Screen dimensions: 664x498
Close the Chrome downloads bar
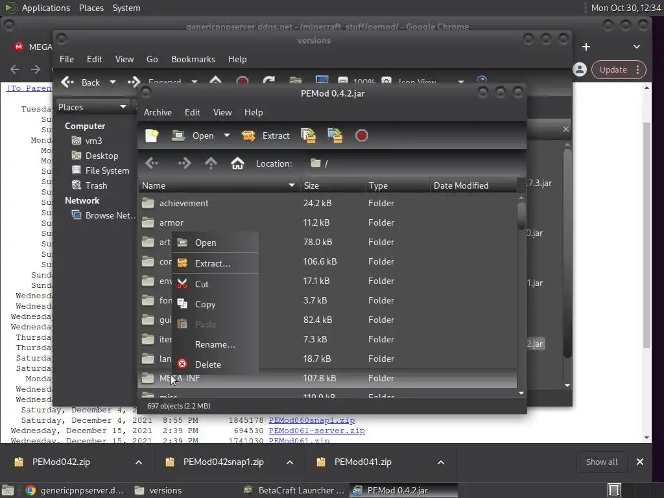pos(640,462)
